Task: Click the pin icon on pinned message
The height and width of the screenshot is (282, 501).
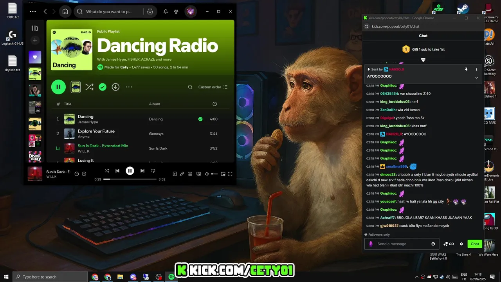Action: 466,69
